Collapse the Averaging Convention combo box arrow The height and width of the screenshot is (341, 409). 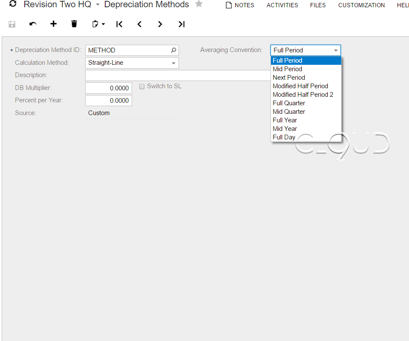336,50
